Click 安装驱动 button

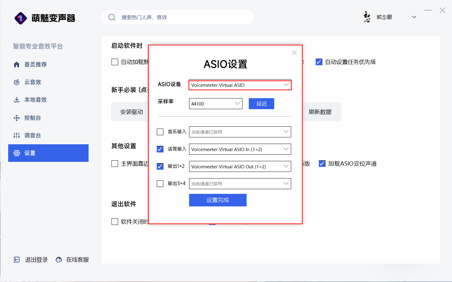tap(132, 112)
